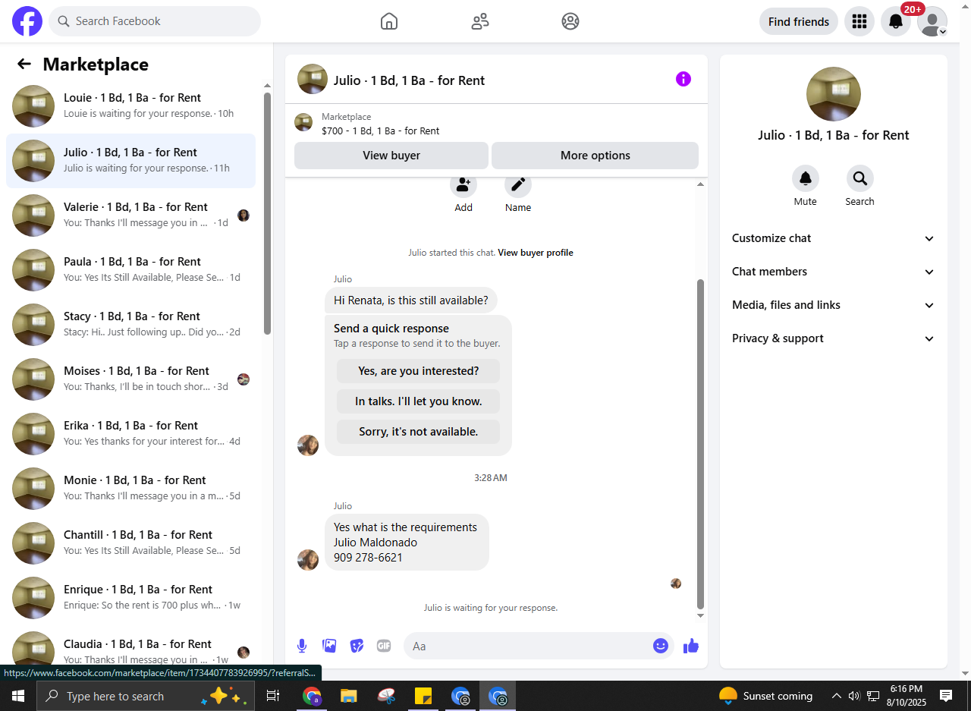Open the emoji picker smiley icon
Viewport: 971px width, 711px height.
661,646
